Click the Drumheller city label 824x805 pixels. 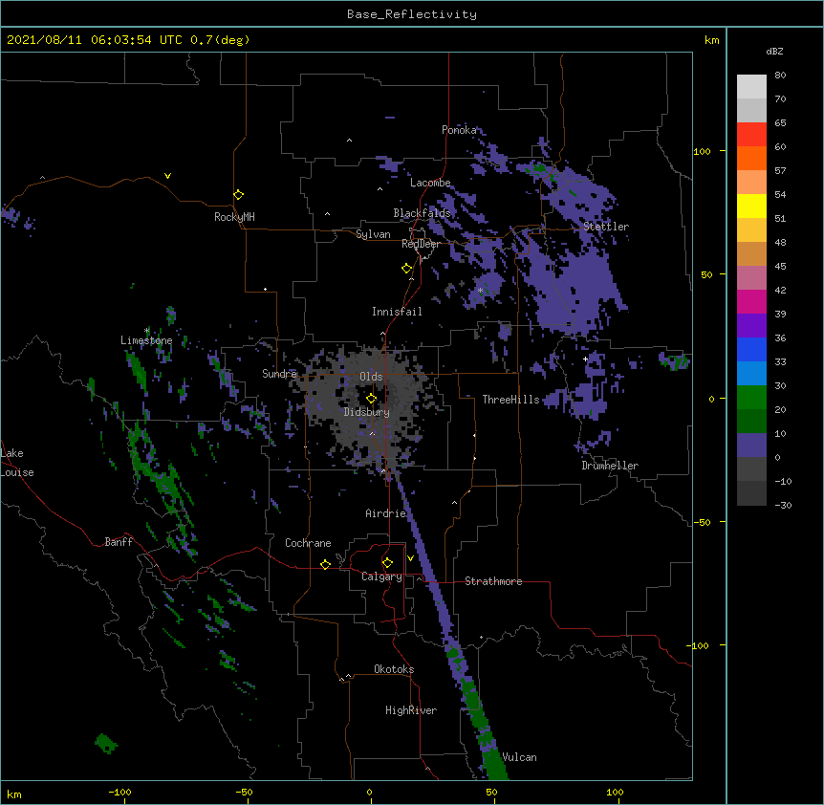pos(610,466)
